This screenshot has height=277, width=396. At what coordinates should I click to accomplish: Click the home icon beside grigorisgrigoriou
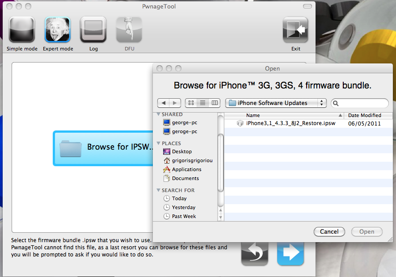(167, 160)
